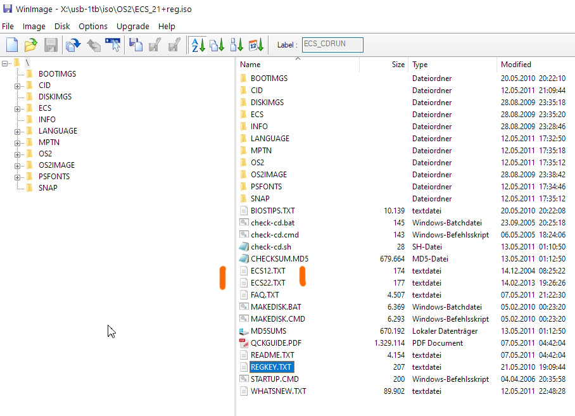Expand the OS2IMAGE folder in tree

coord(17,166)
